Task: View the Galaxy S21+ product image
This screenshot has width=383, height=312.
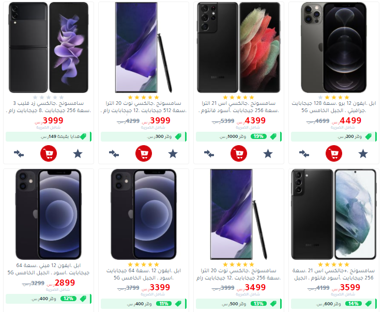Action: tap(334, 214)
